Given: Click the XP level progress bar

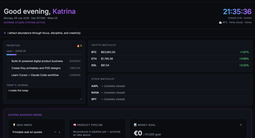Looking at the screenshot, I should (x=44, y=54).
